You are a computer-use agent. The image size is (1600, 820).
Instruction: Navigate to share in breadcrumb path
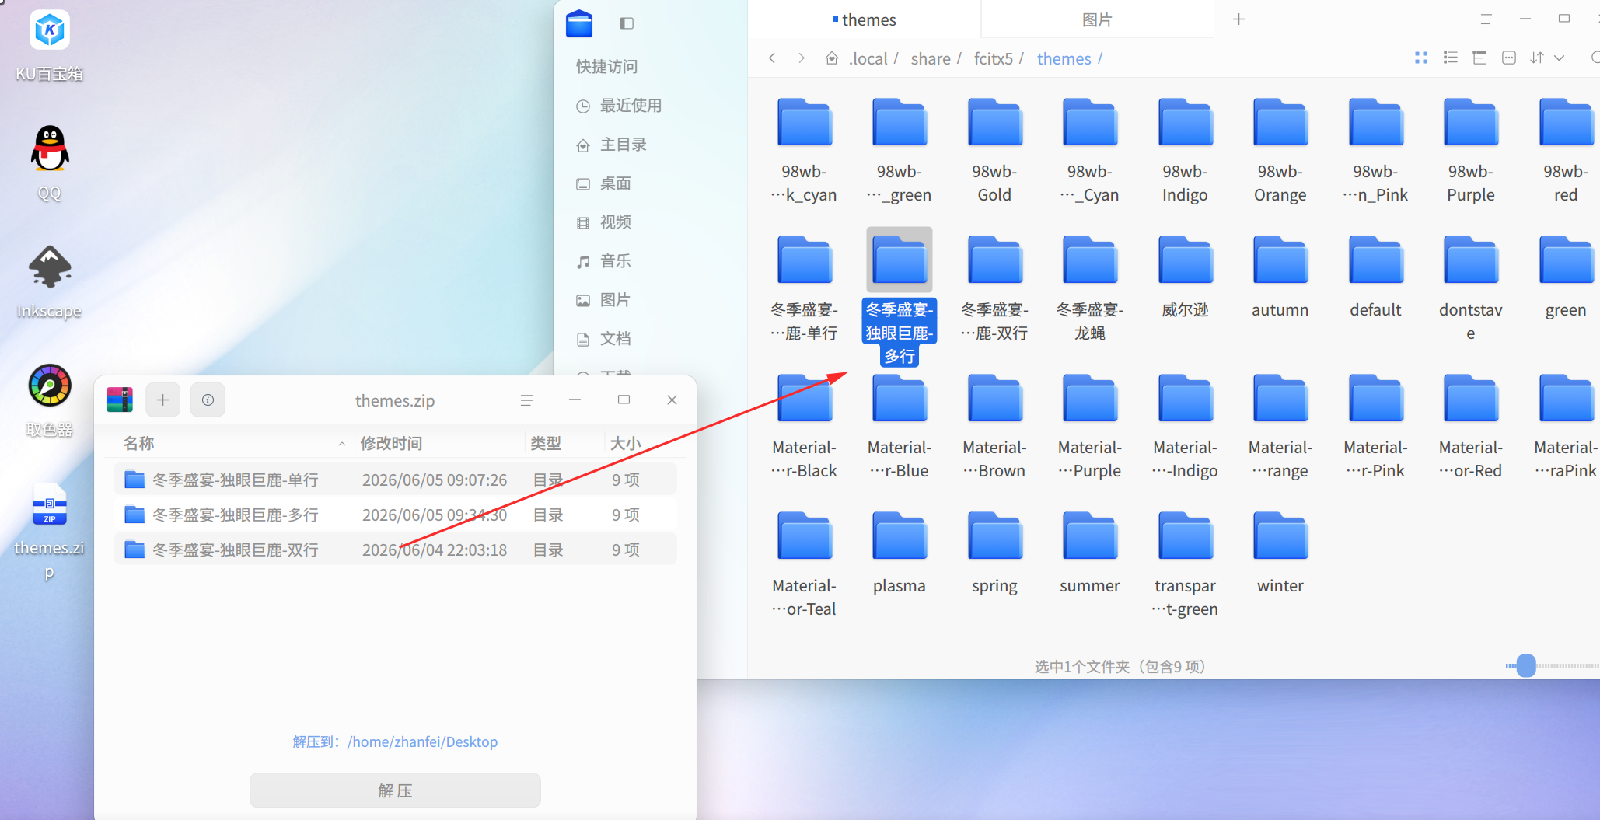point(930,58)
